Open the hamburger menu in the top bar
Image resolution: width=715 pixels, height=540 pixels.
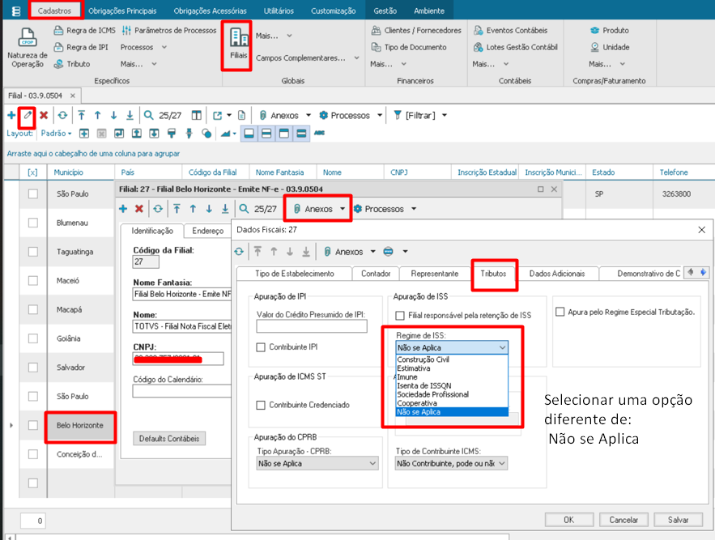pyautogui.click(x=15, y=11)
